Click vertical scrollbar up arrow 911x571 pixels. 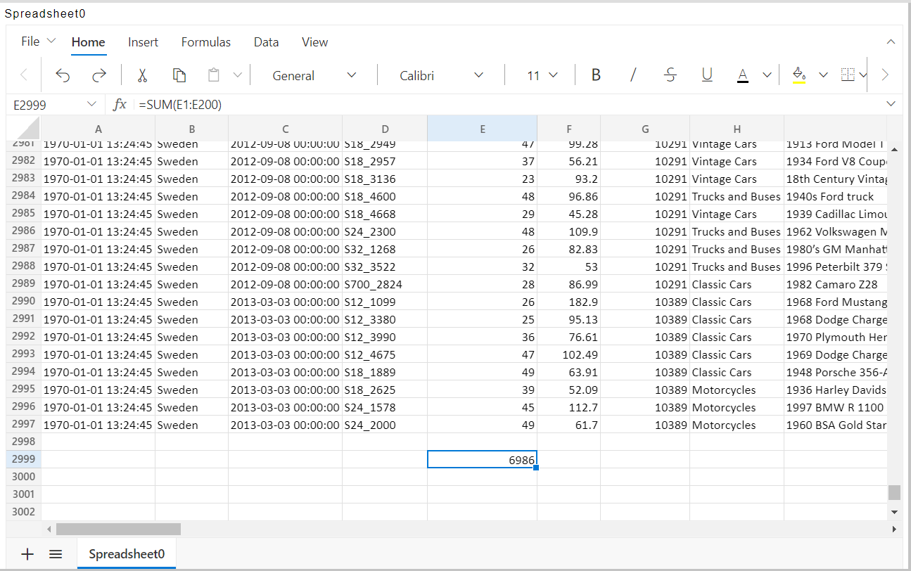tap(894, 149)
